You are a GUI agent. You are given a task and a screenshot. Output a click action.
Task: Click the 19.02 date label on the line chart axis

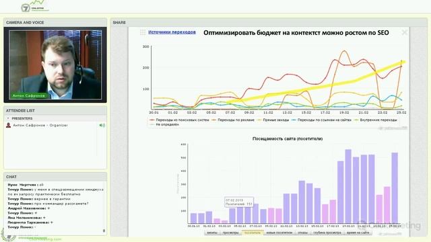(344, 113)
